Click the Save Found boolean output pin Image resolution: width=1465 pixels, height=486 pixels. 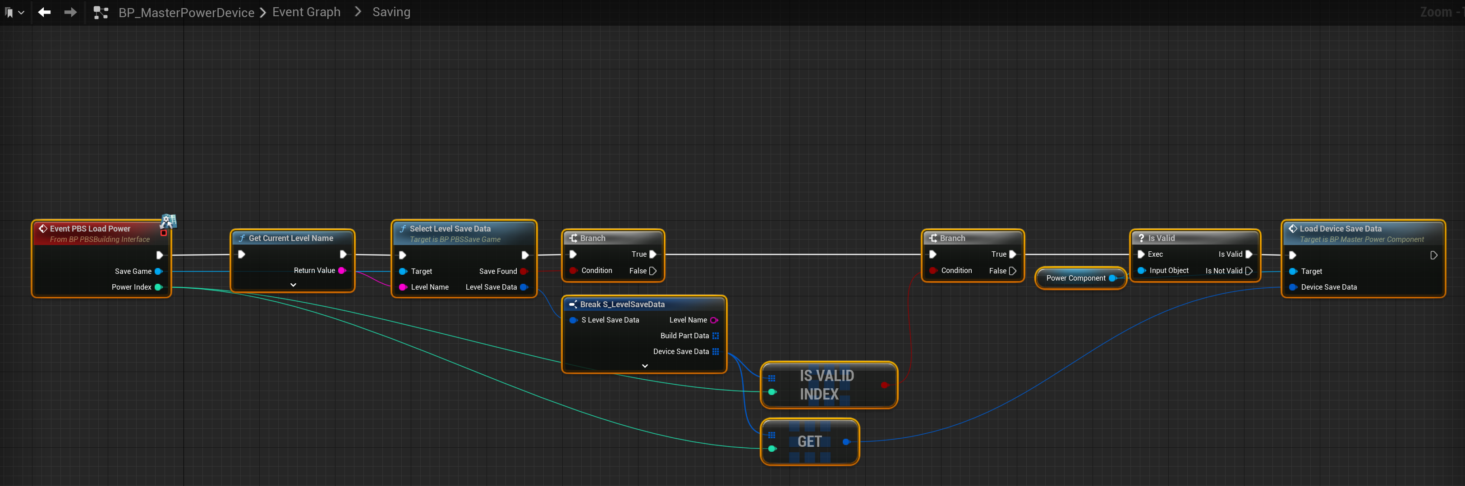click(524, 271)
